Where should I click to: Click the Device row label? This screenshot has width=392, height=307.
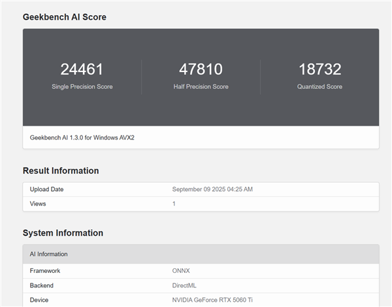[41, 300]
